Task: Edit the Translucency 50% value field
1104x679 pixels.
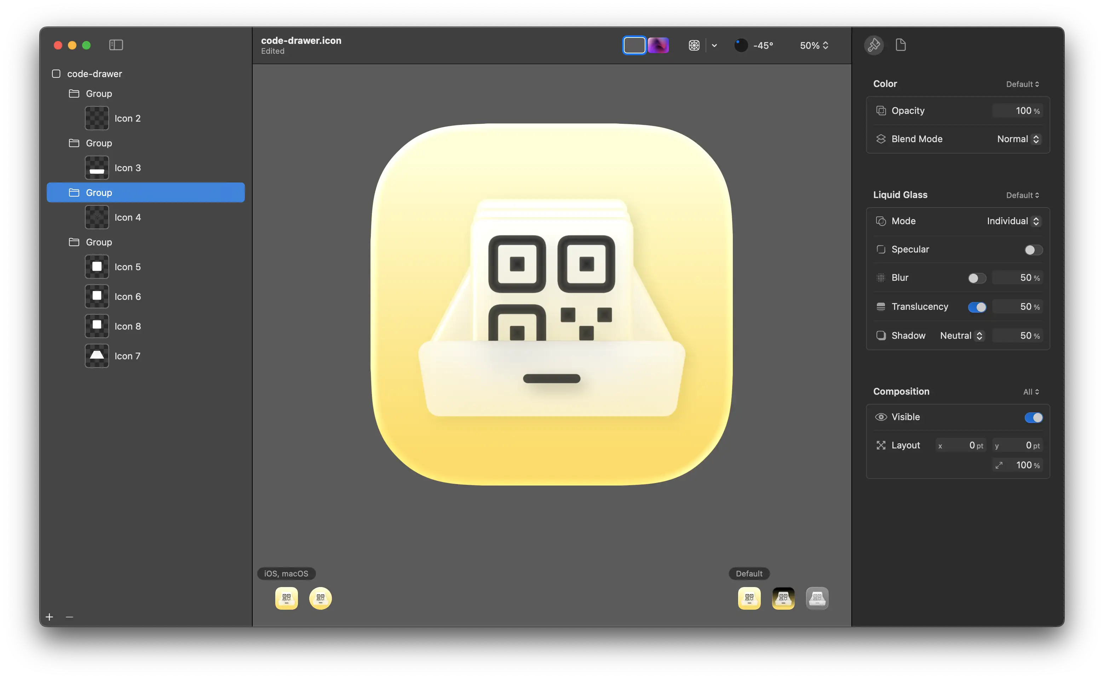Action: click(1017, 307)
